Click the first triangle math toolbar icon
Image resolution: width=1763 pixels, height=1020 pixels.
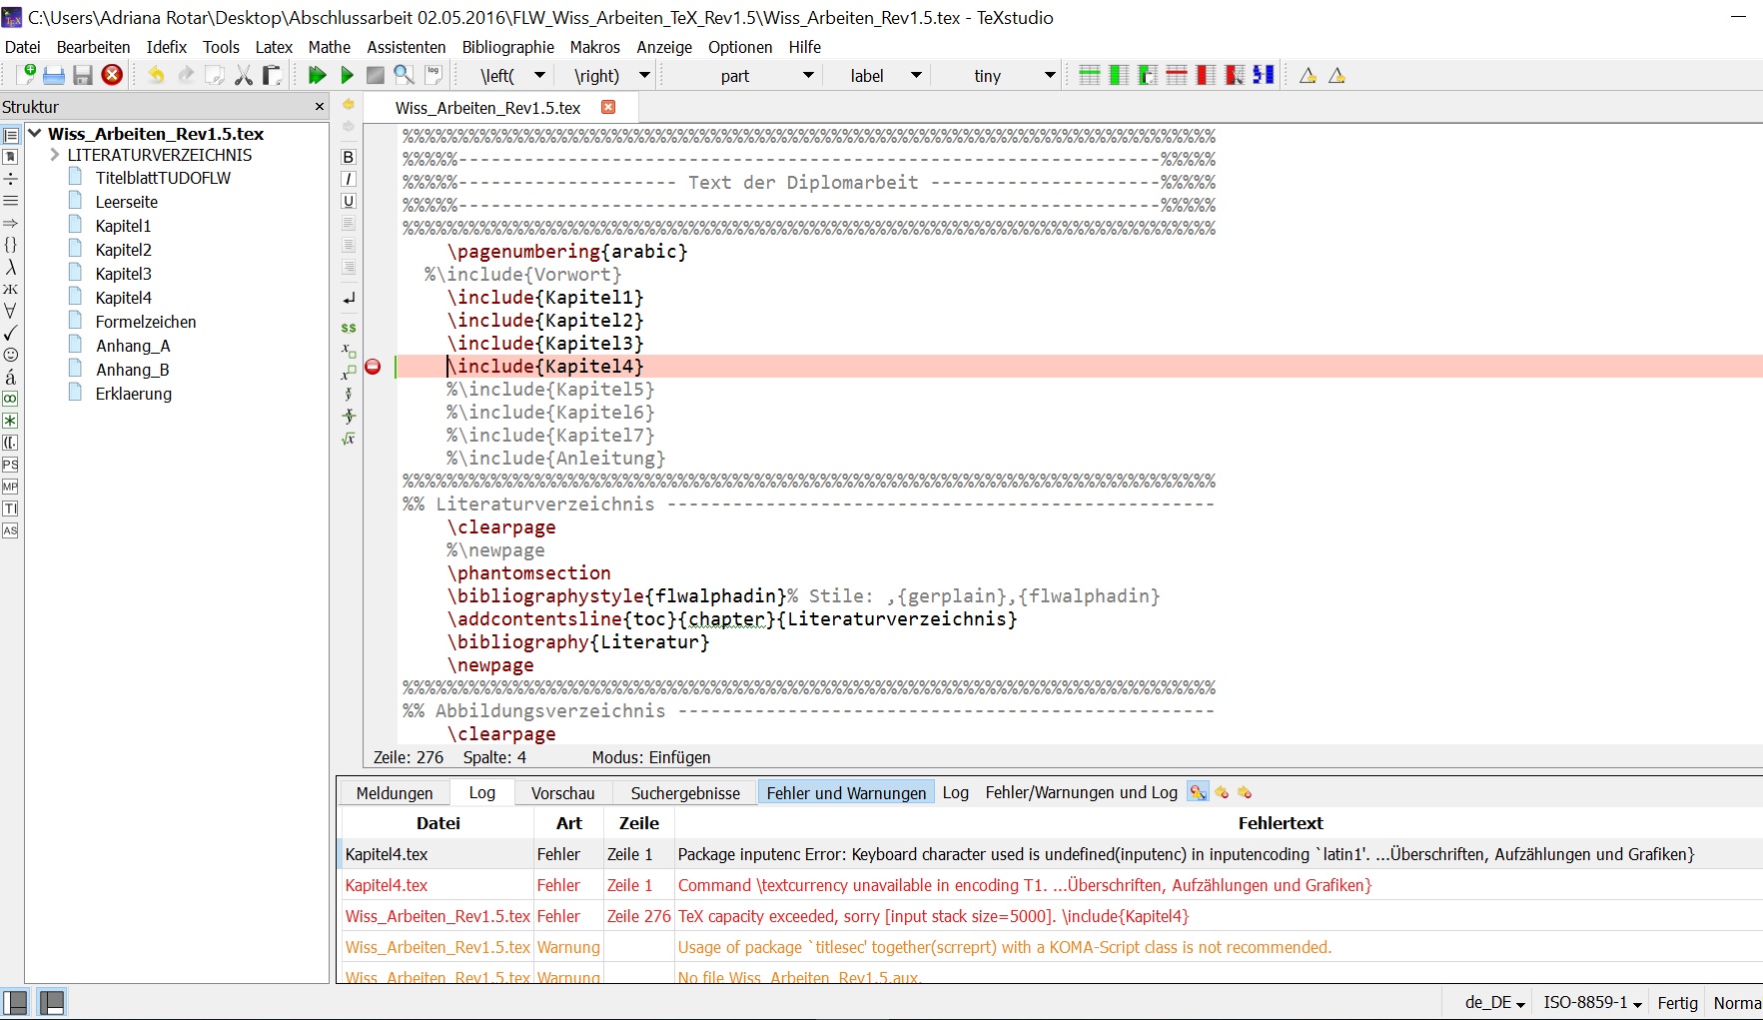1308,75
